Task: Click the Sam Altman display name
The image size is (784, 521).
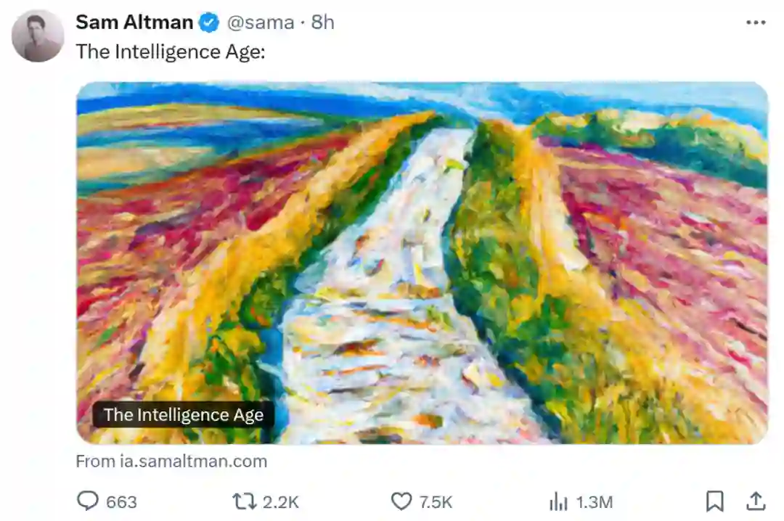Action: coord(134,22)
